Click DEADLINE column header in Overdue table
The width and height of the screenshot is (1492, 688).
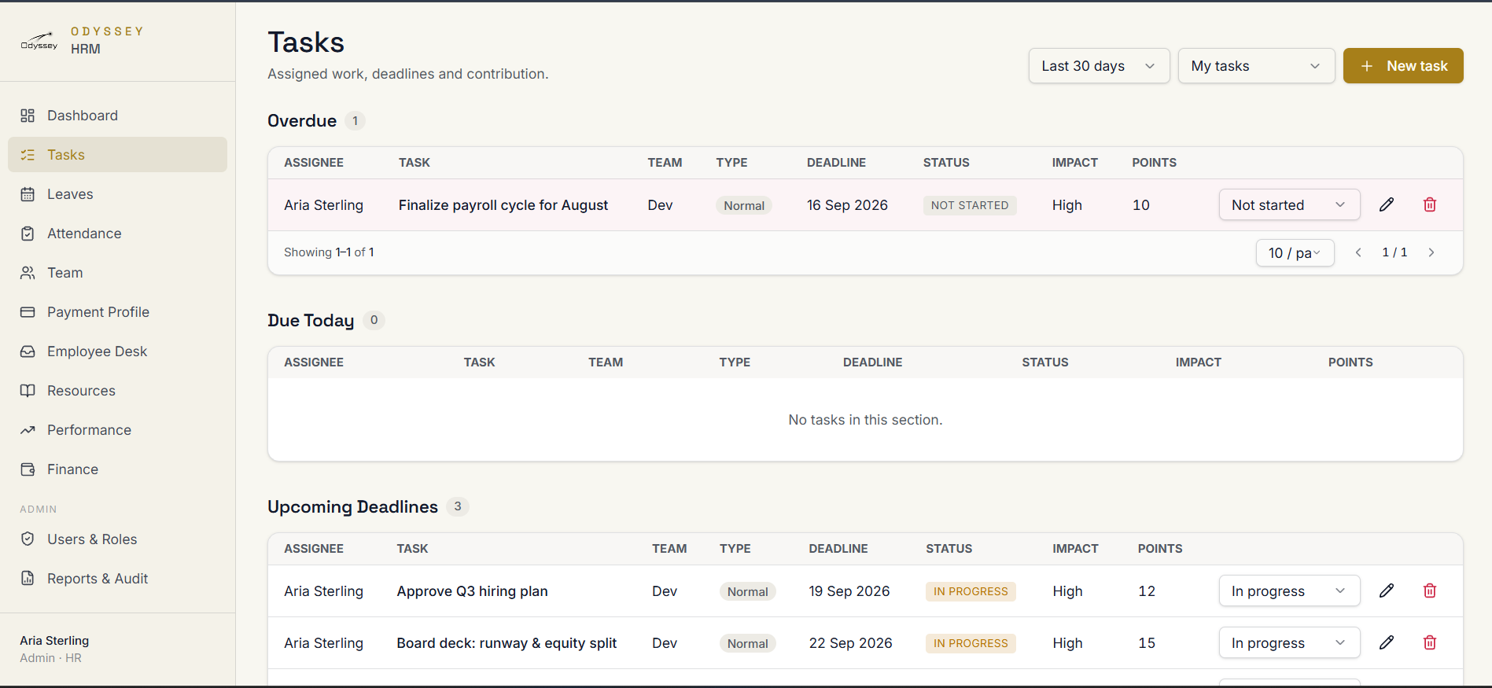[x=836, y=163]
